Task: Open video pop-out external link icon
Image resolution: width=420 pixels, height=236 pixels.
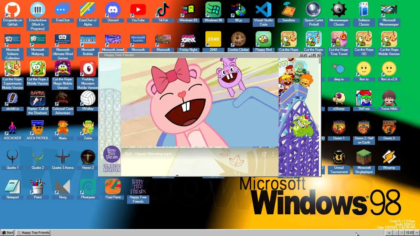Action: 264,154
